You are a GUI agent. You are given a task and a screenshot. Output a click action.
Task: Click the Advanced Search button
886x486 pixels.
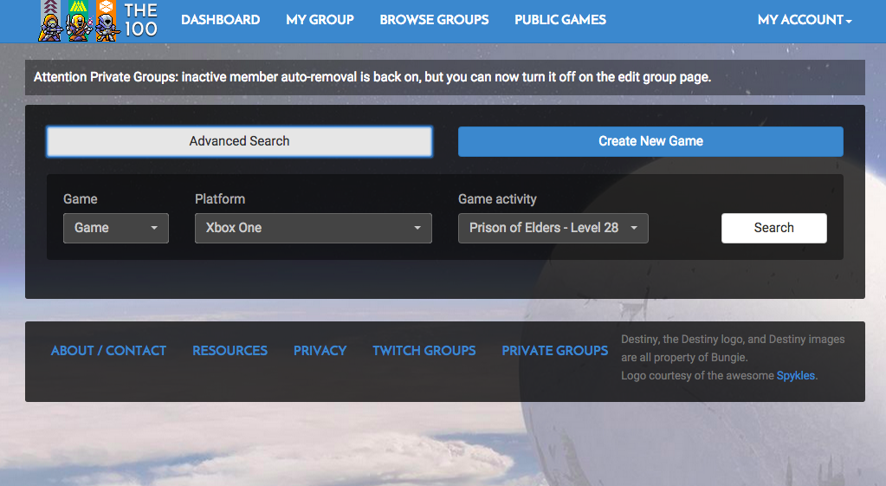[x=239, y=141]
